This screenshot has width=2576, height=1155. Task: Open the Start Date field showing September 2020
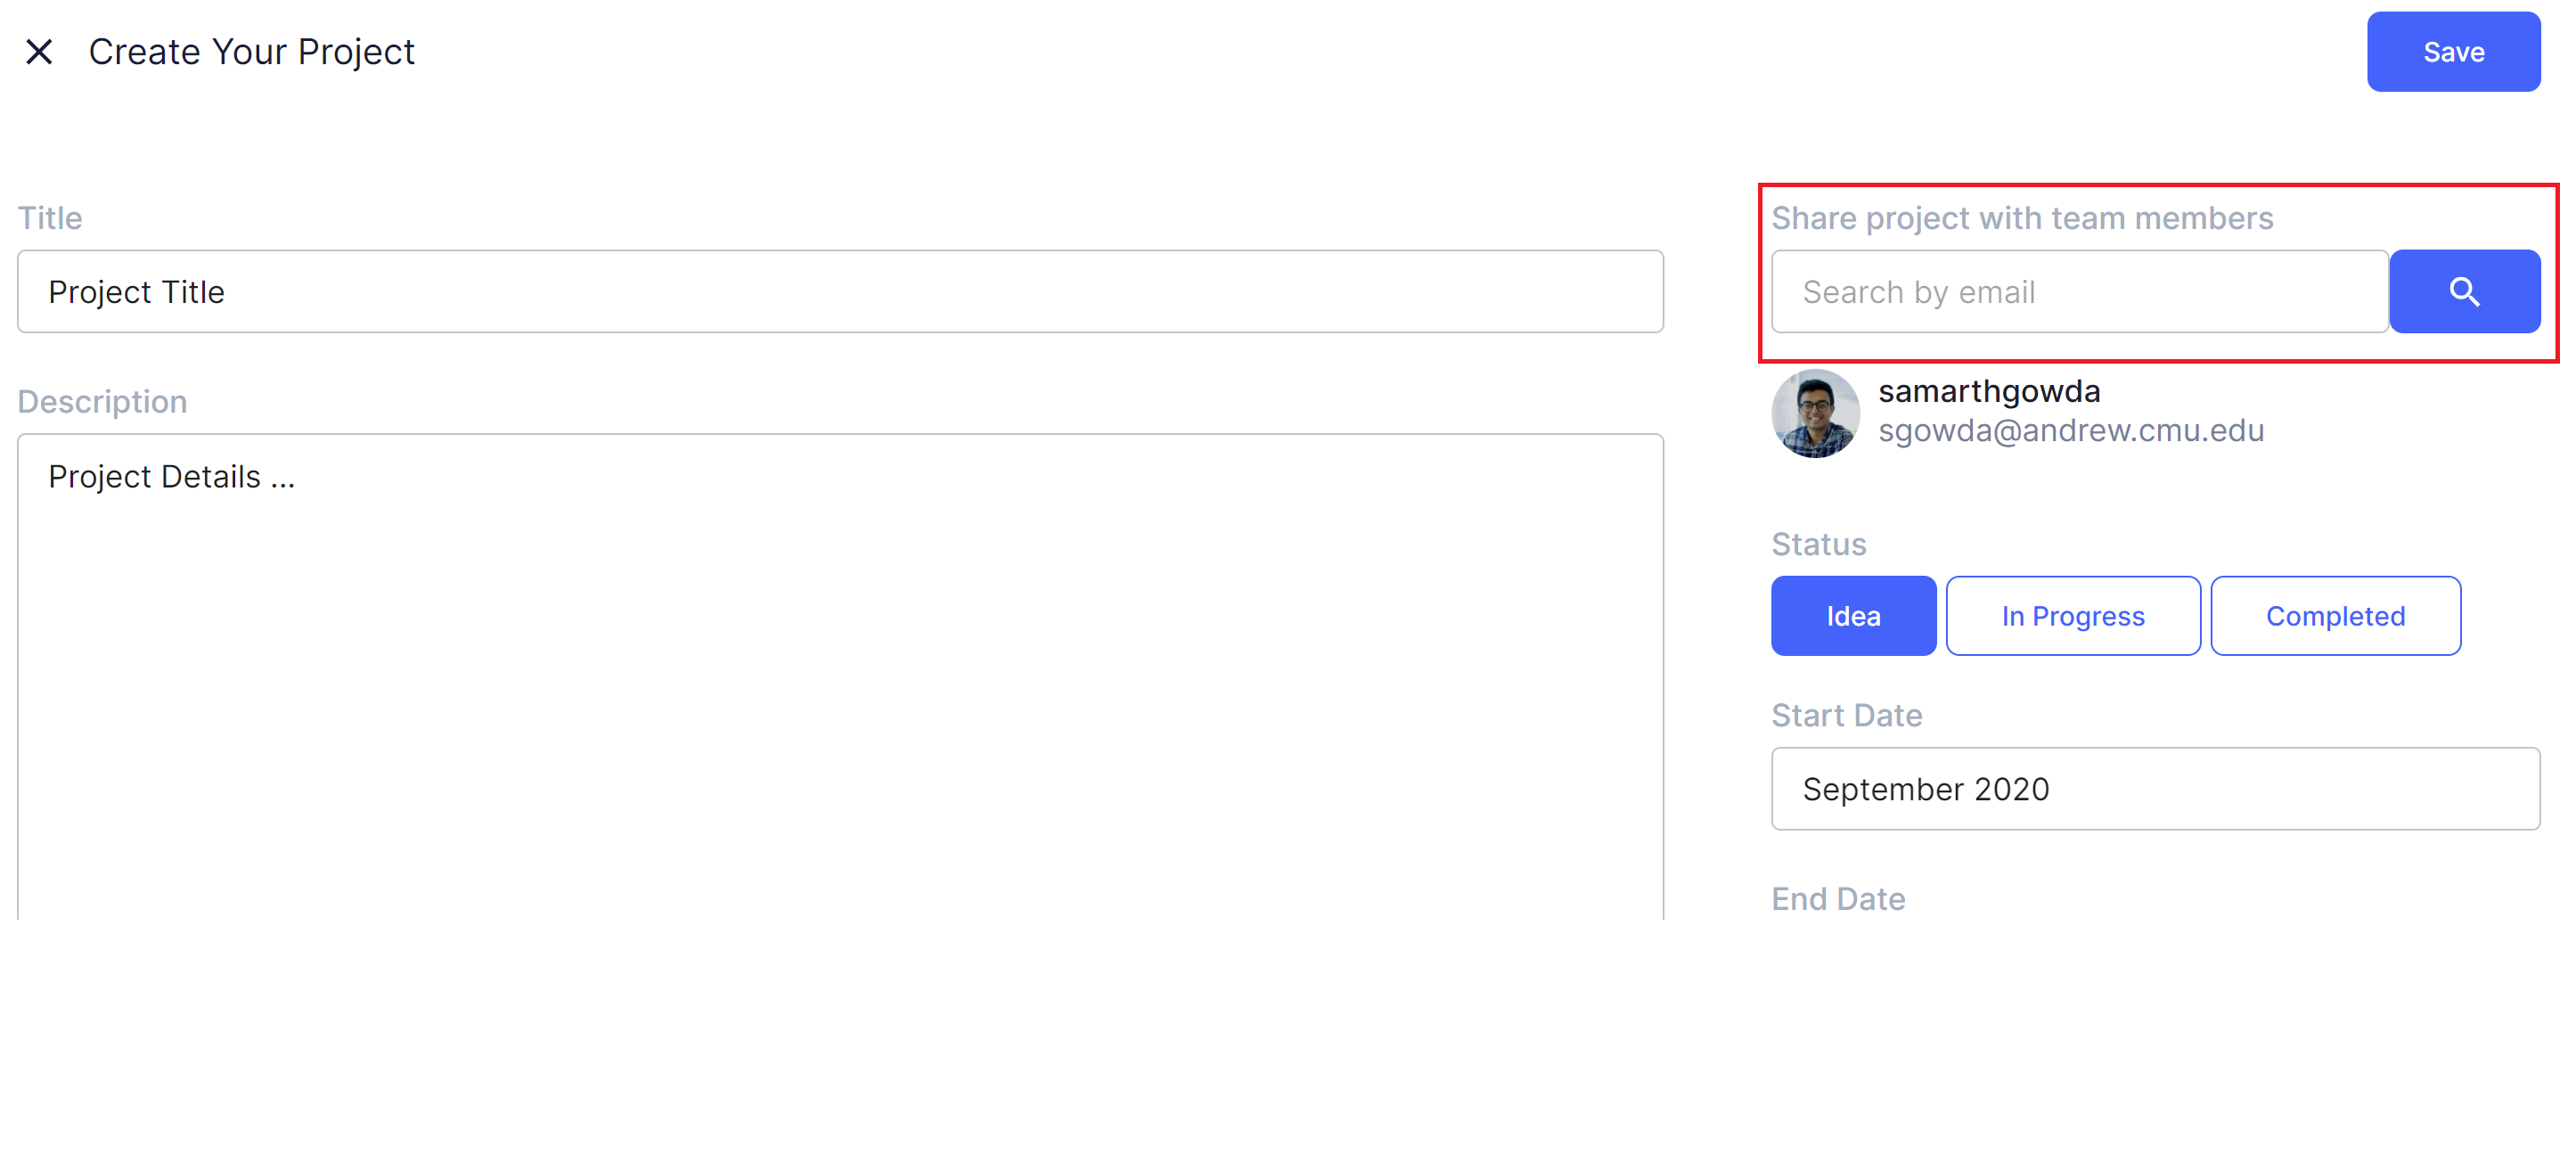click(2155, 788)
